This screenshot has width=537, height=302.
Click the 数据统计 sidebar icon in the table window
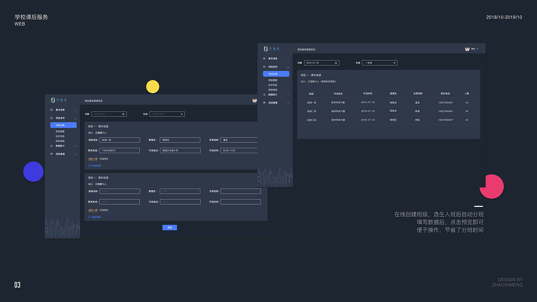click(x=264, y=94)
